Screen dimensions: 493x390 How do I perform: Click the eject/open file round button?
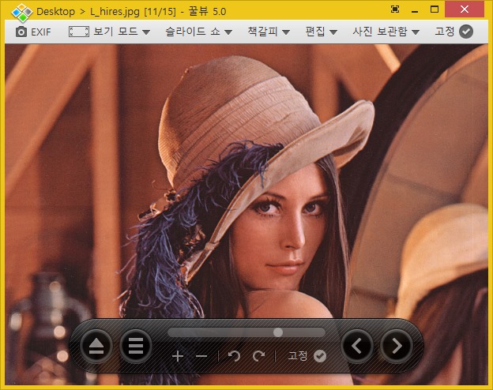coord(96,346)
